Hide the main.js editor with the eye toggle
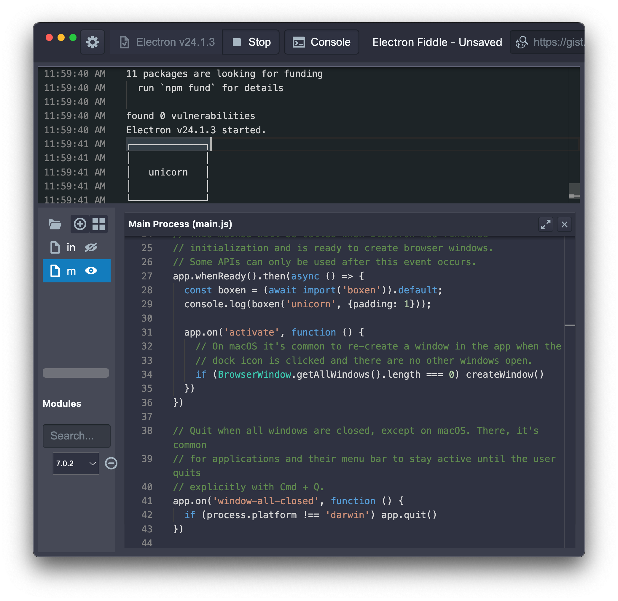Screen dimensions: 618x601 click(91, 271)
